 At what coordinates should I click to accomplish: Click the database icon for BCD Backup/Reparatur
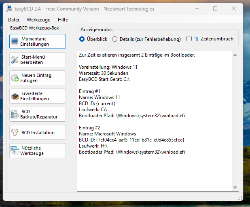15,114
